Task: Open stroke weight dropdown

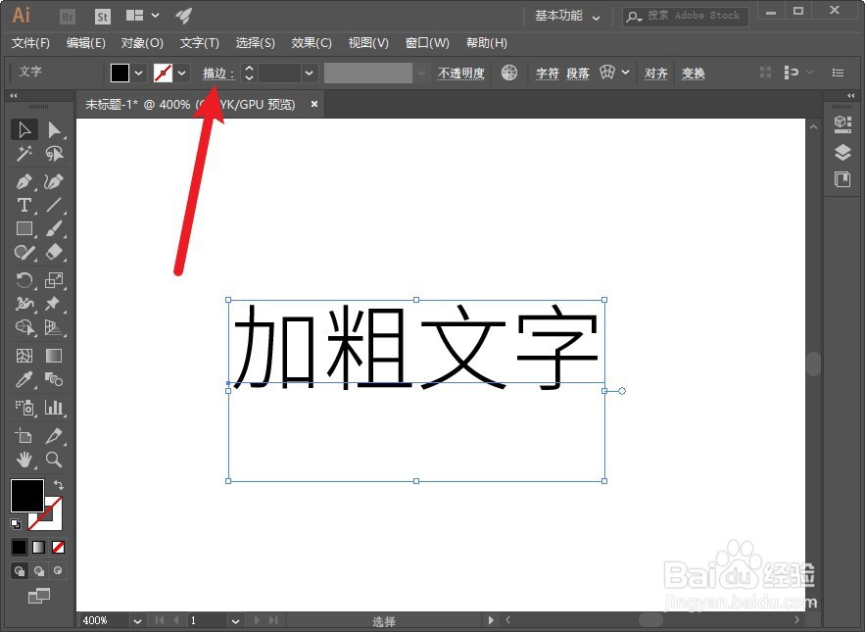Action: coord(309,73)
